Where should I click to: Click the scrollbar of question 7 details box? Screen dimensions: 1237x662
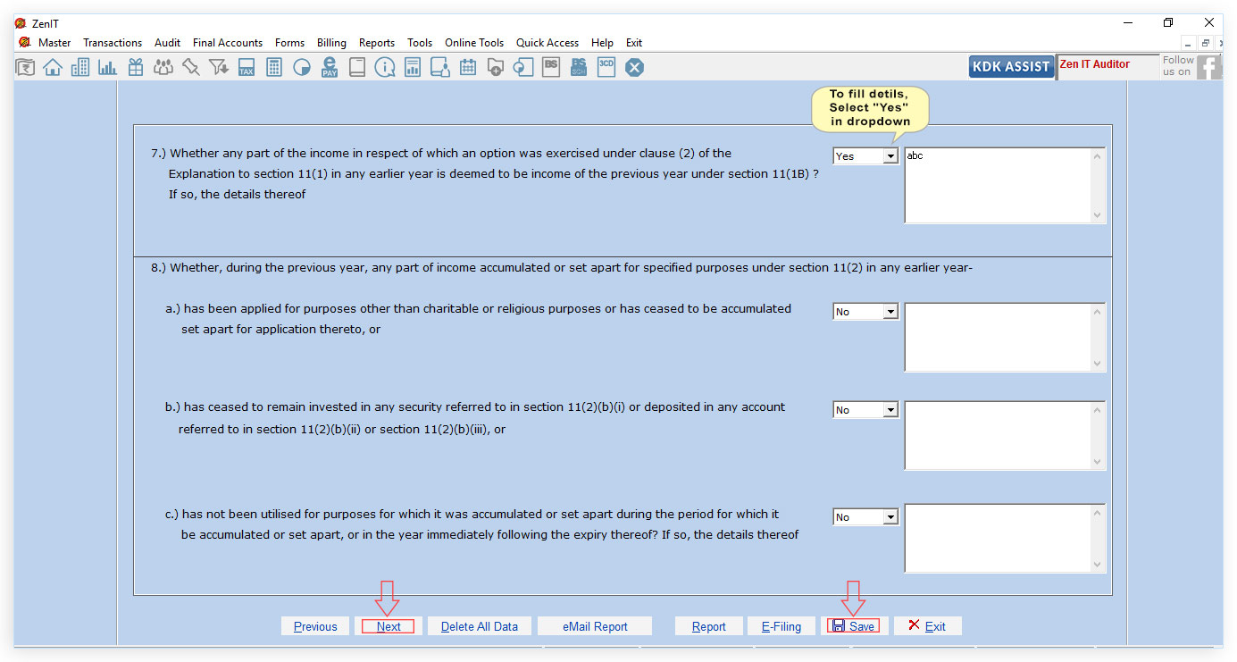tap(1099, 185)
